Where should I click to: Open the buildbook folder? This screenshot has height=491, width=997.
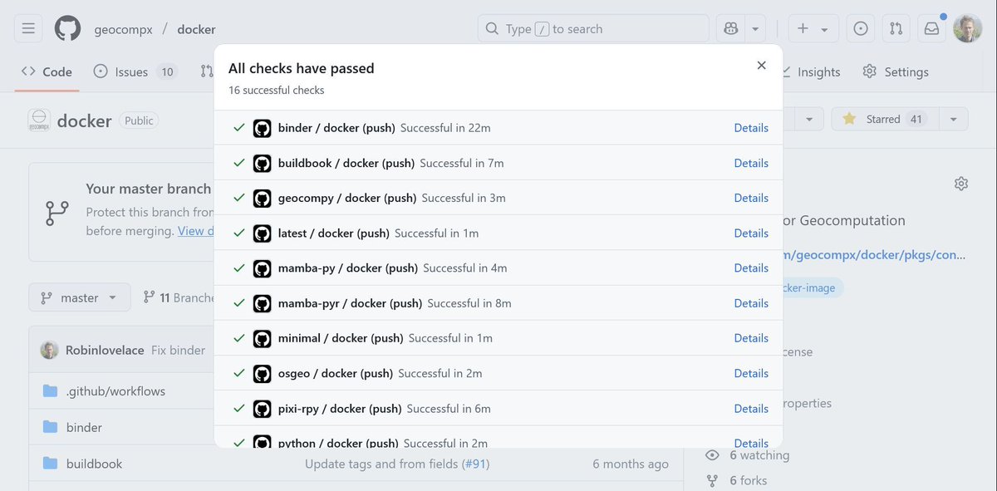click(94, 464)
